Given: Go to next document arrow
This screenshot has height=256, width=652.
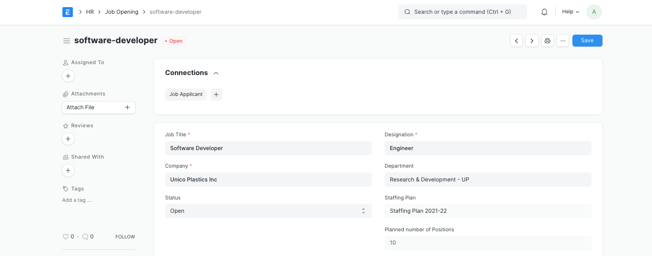Looking at the screenshot, I should point(532,41).
